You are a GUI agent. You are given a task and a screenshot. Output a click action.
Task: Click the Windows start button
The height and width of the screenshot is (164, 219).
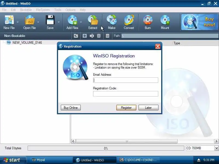pos(13,160)
